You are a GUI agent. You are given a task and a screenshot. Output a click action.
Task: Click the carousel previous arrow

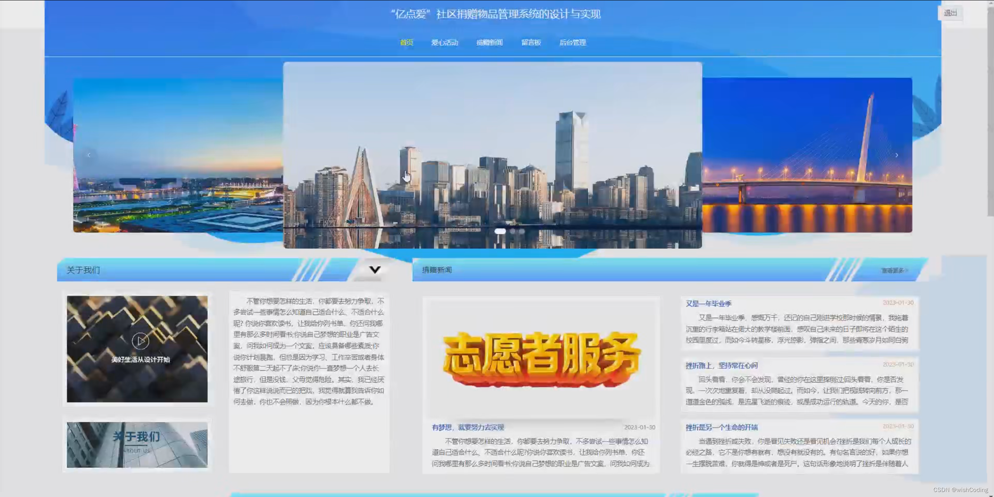(89, 155)
